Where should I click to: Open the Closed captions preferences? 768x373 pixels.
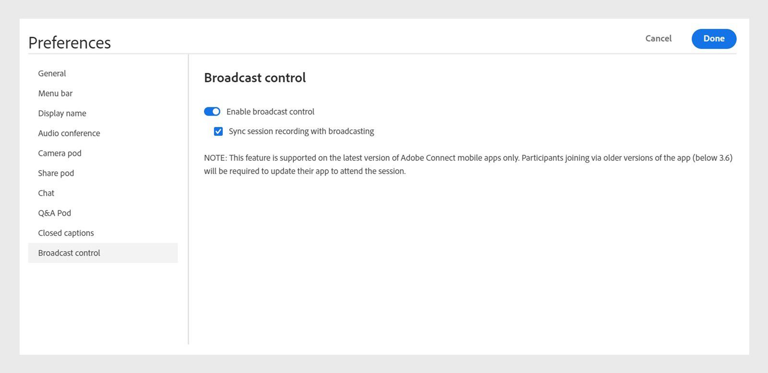pos(66,233)
